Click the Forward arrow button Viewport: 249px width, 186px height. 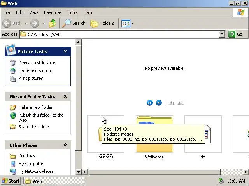35,23
